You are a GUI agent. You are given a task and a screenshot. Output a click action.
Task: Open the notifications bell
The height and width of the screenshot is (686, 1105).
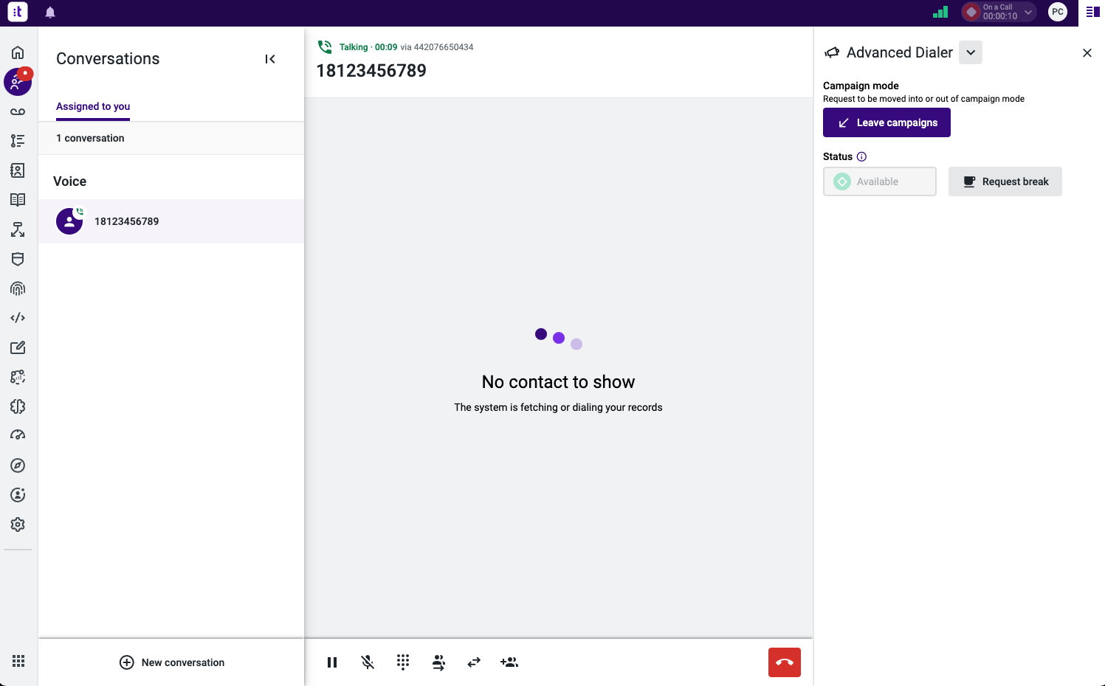pyautogui.click(x=50, y=13)
